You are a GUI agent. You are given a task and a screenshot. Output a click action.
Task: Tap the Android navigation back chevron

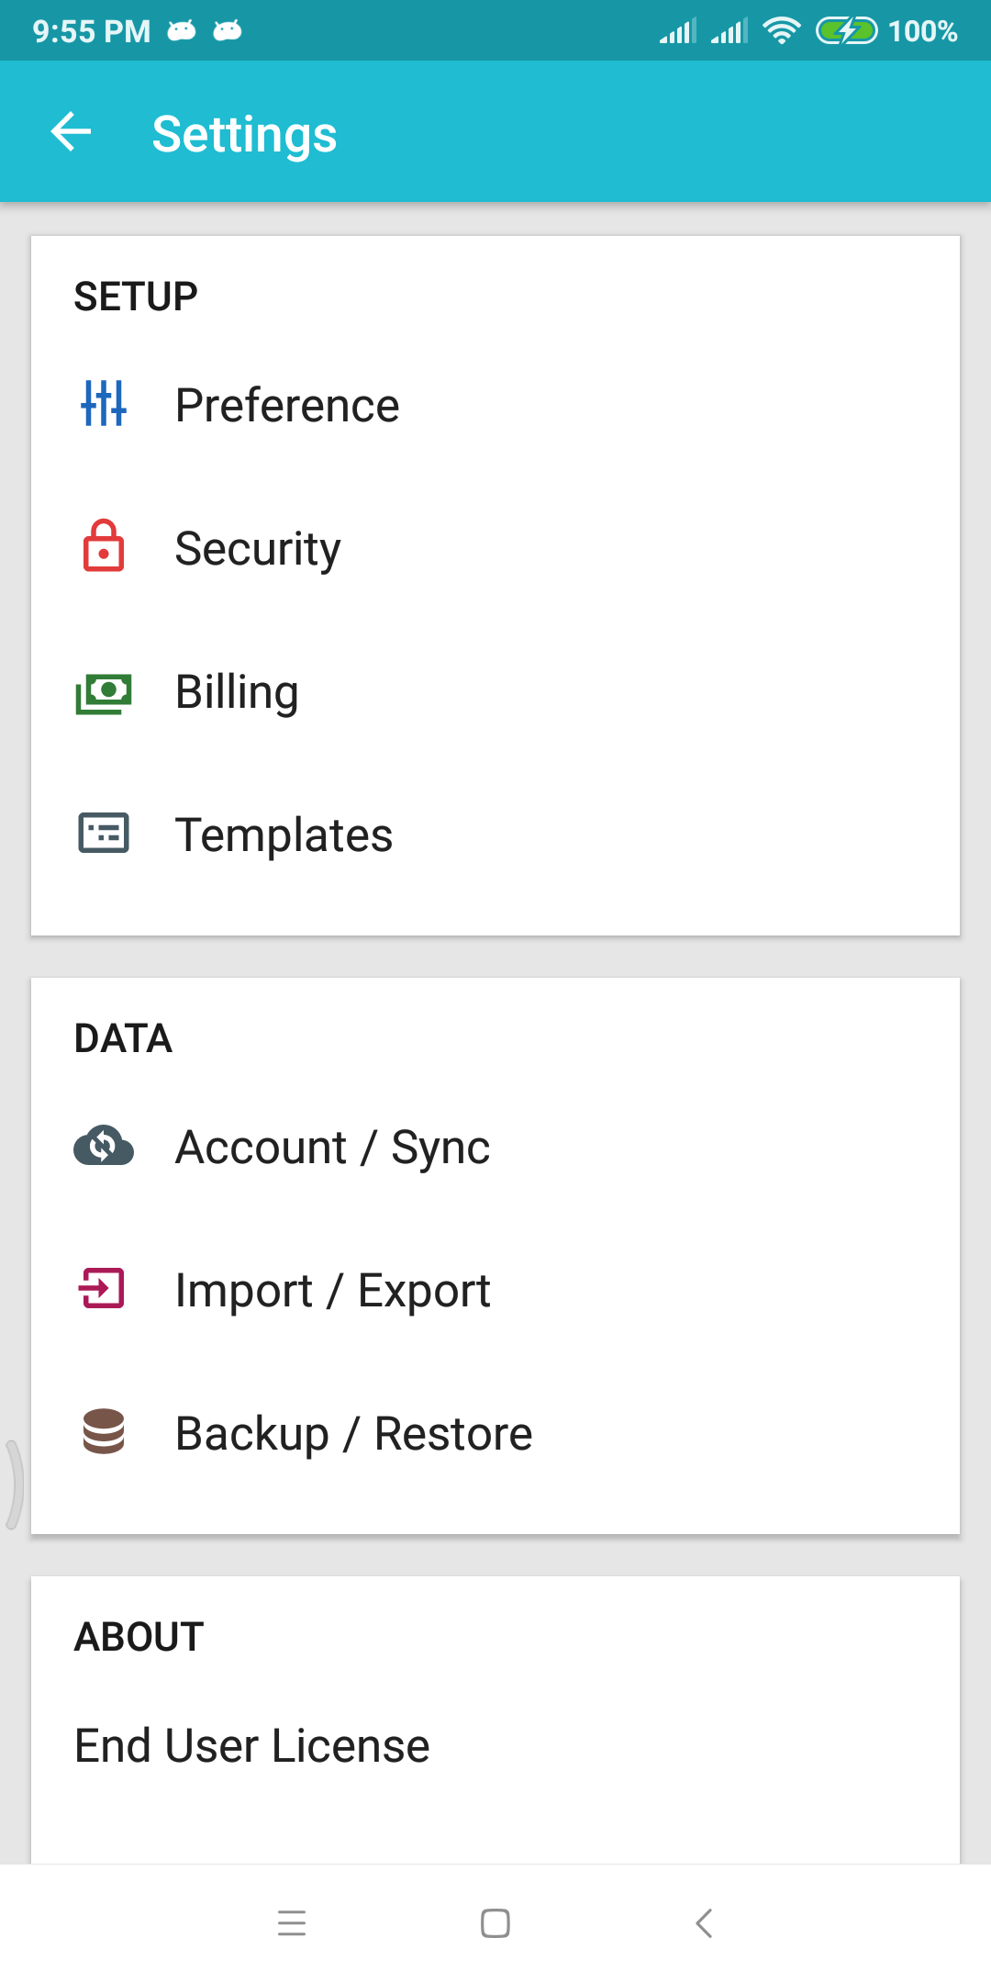[x=704, y=1922]
